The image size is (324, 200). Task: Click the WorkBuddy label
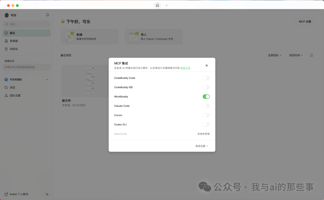click(x=121, y=96)
